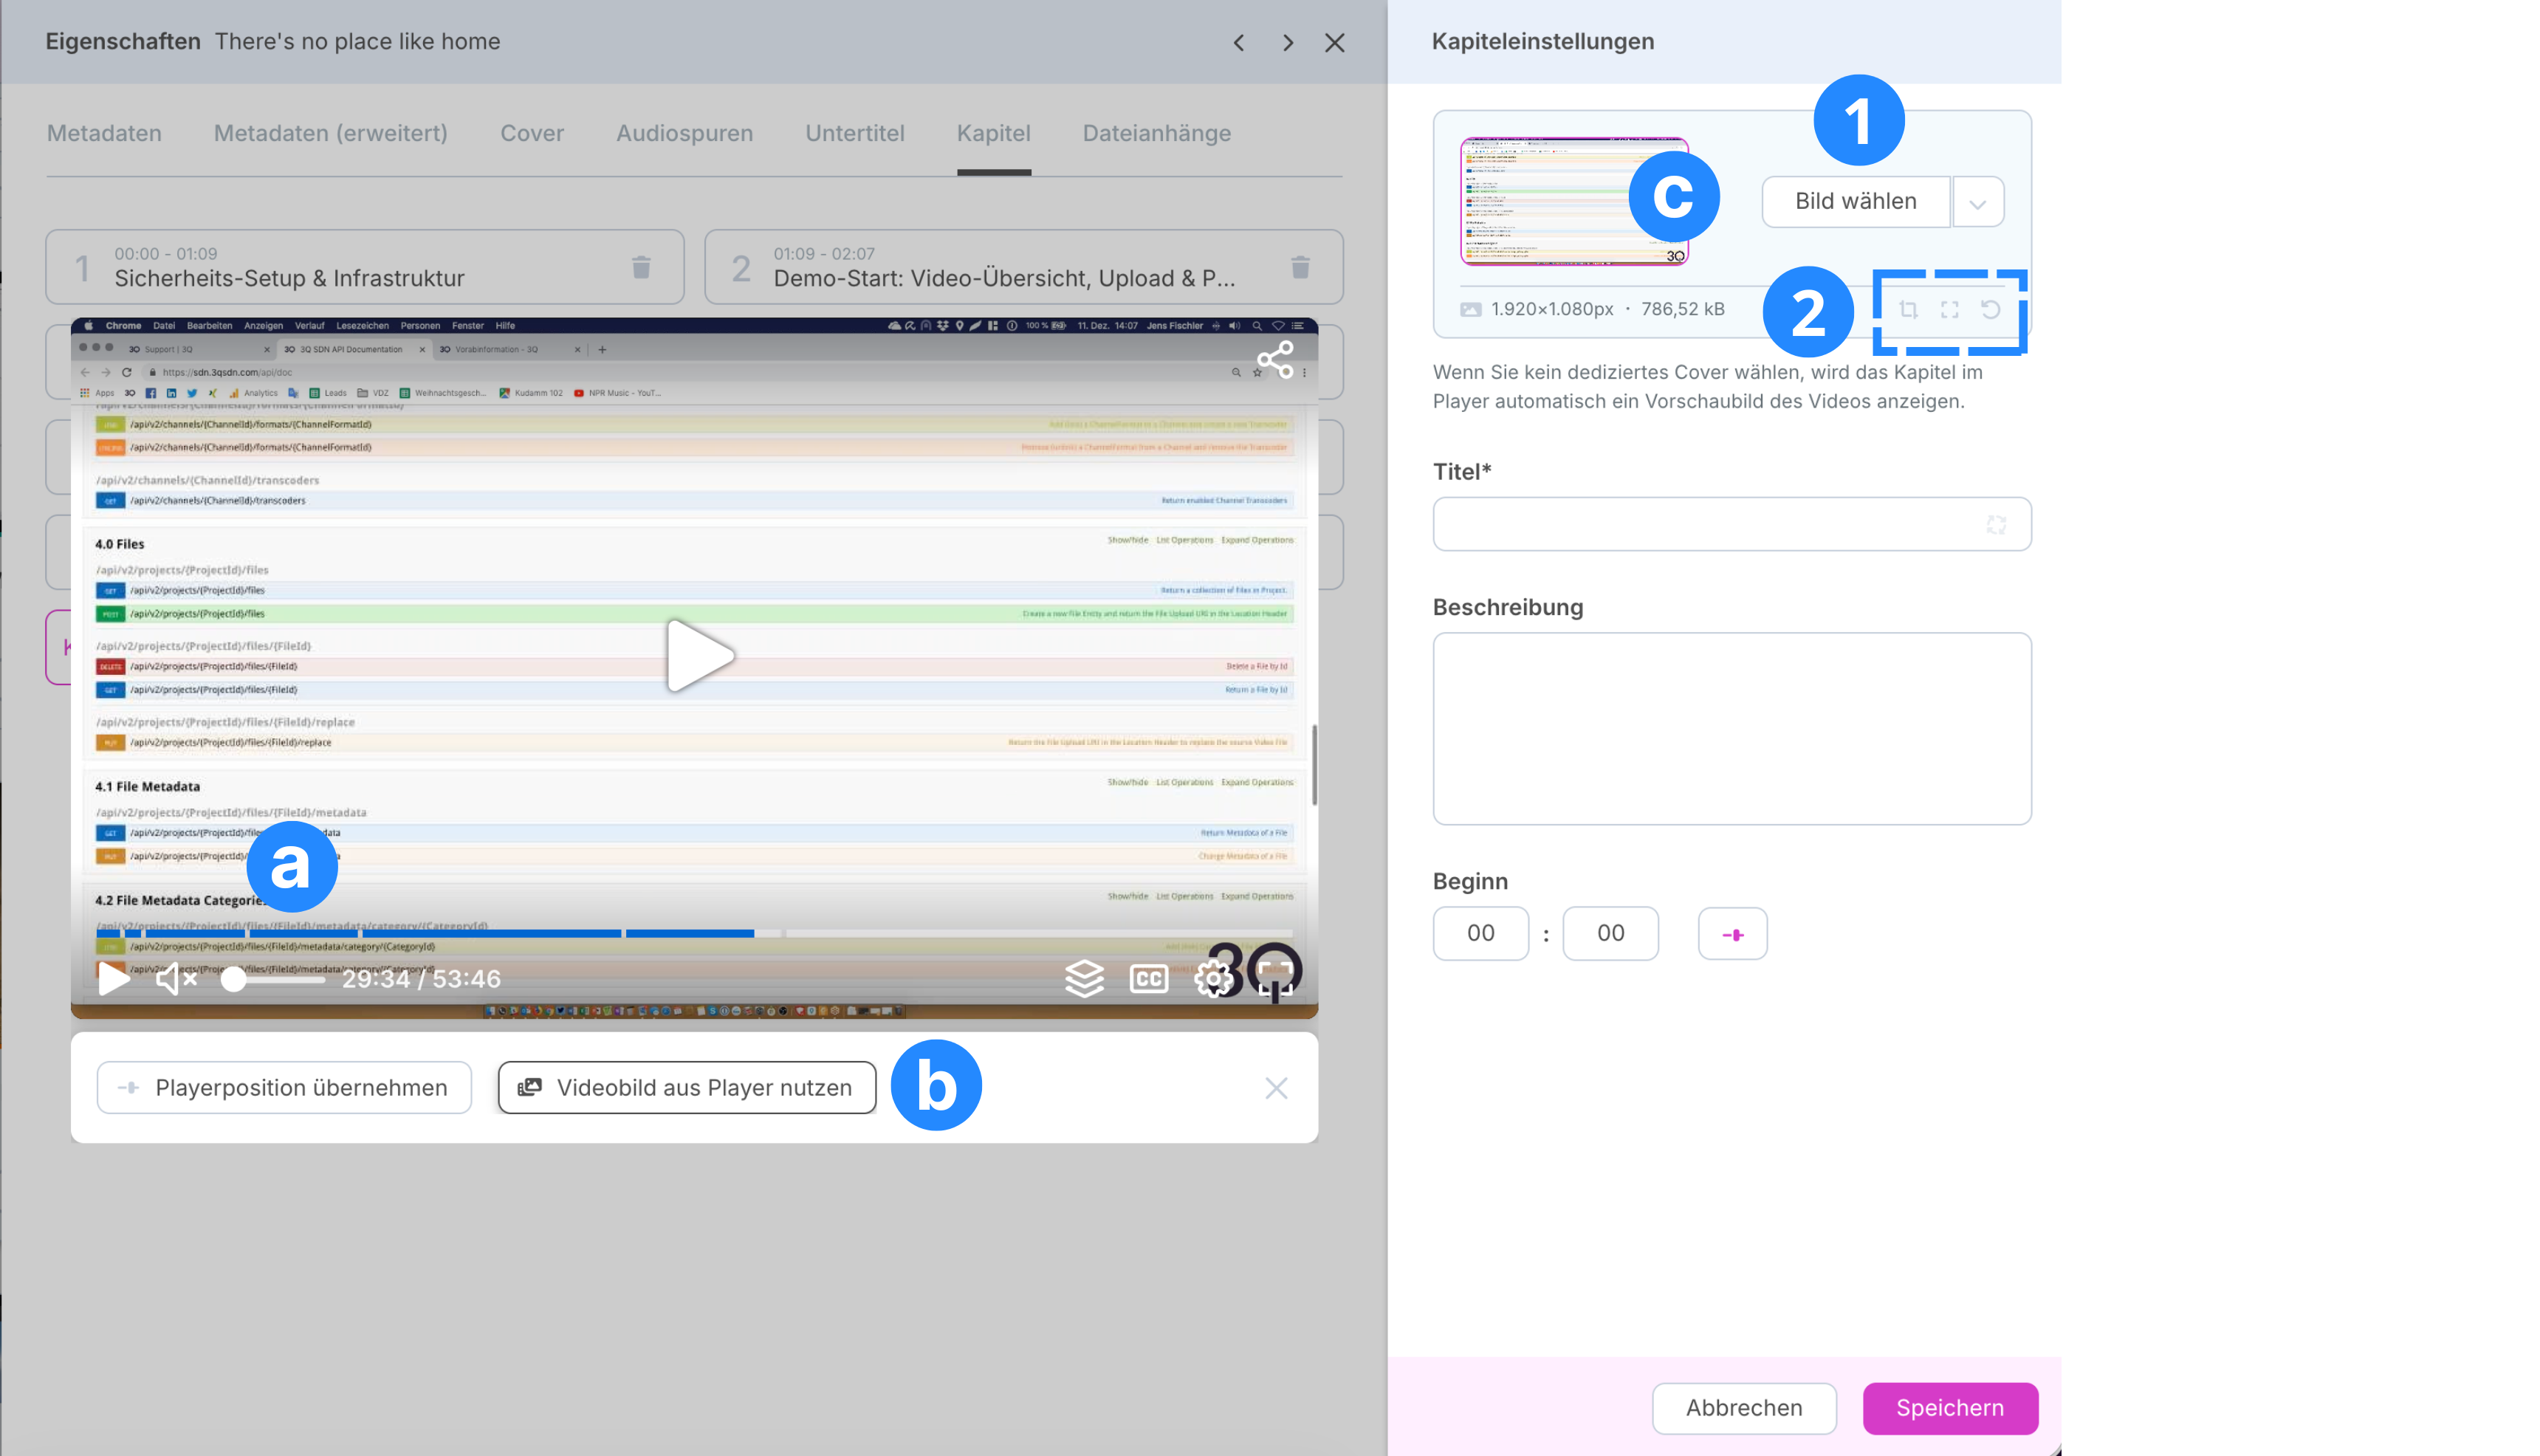Toggle closed captions in the player

[1148, 978]
